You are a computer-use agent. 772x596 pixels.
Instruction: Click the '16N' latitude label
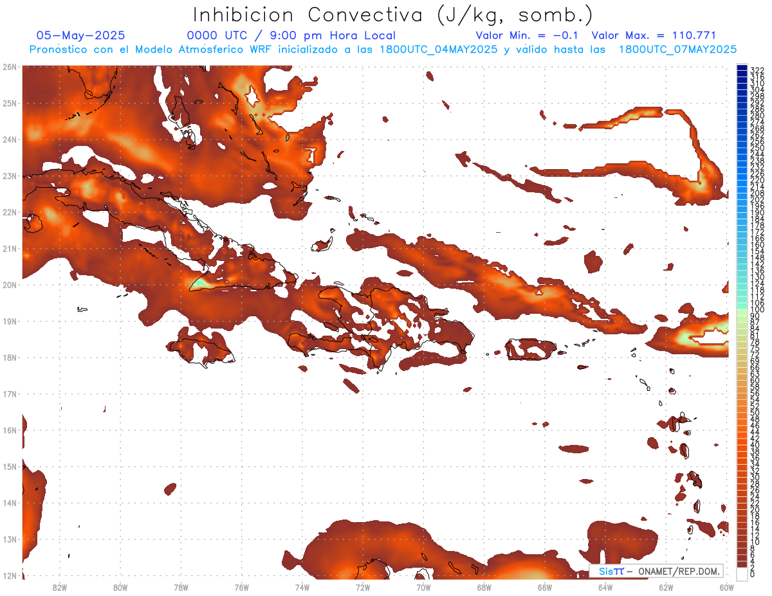10,429
